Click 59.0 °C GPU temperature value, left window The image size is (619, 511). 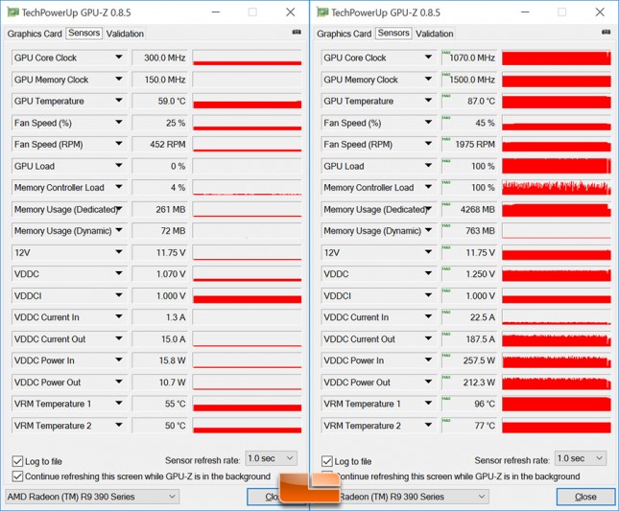[160, 101]
